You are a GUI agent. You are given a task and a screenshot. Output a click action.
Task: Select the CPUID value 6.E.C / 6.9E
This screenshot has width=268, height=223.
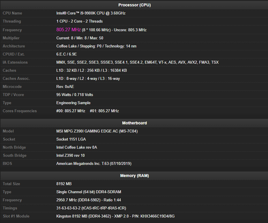66,54
